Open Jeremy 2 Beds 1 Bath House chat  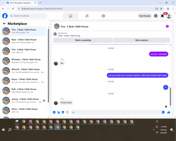click(x=24, y=100)
